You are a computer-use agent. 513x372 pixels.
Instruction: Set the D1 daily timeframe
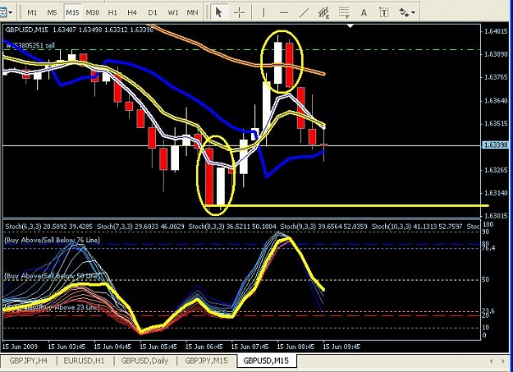(153, 13)
